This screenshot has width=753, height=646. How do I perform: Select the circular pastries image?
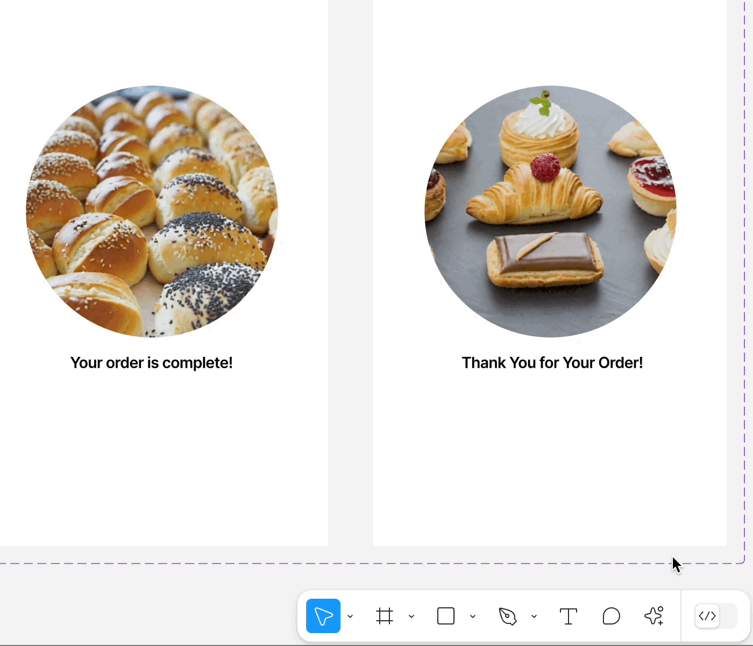click(x=550, y=211)
